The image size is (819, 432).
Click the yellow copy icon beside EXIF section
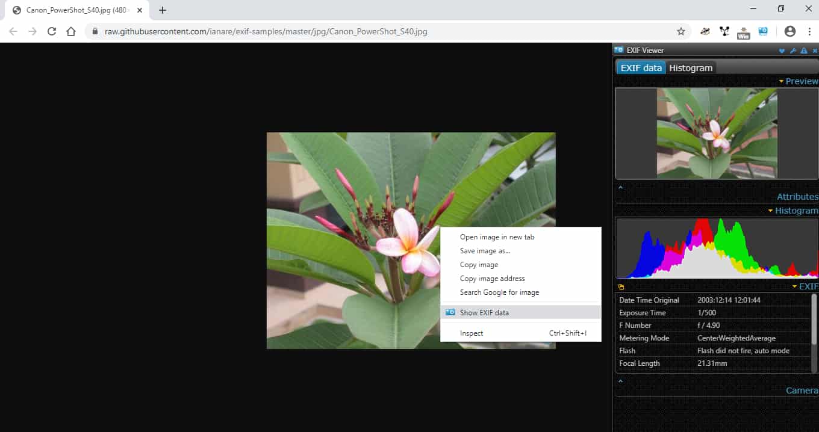621,287
